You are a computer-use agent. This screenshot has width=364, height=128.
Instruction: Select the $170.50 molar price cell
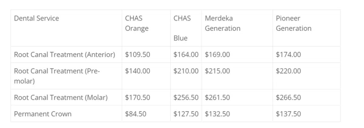[x=137, y=98]
